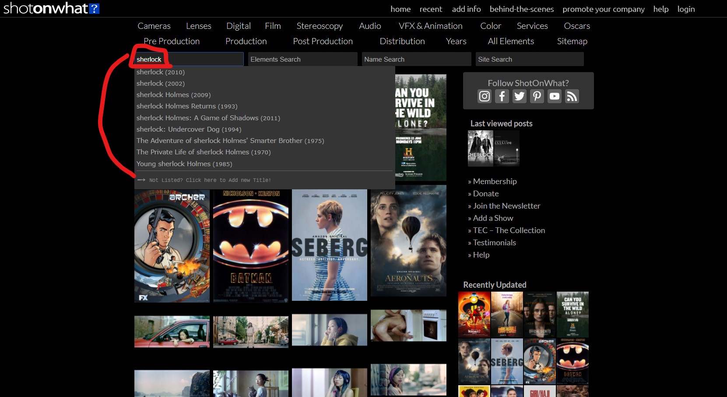Open All Elements page
Viewport: 727px width, 397px height.
511,41
